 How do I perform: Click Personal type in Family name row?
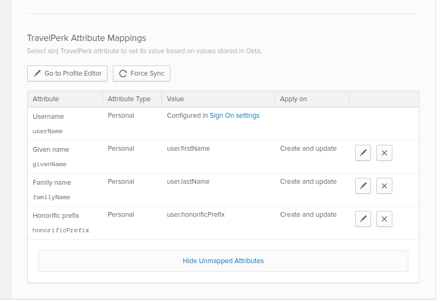(121, 182)
